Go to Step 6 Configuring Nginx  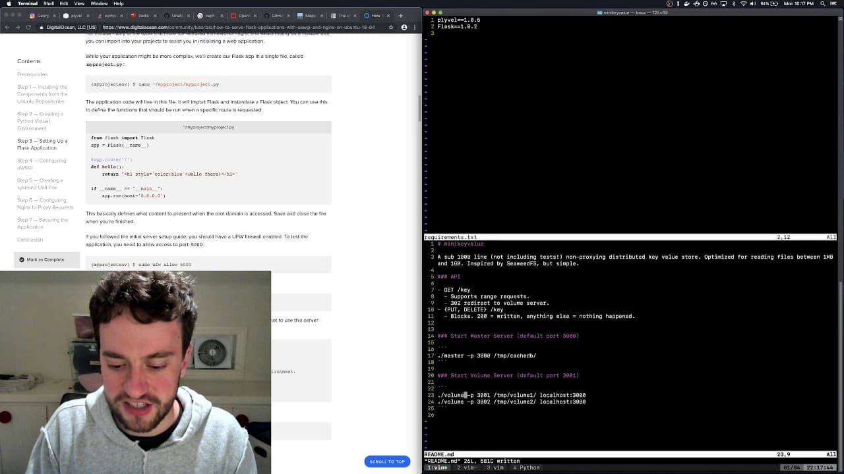(45, 203)
